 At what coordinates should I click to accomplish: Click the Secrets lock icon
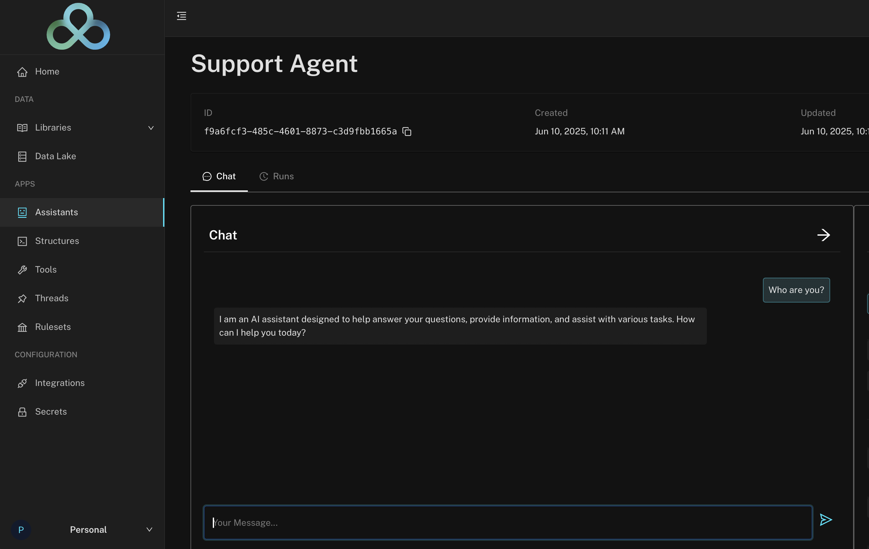click(22, 412)
